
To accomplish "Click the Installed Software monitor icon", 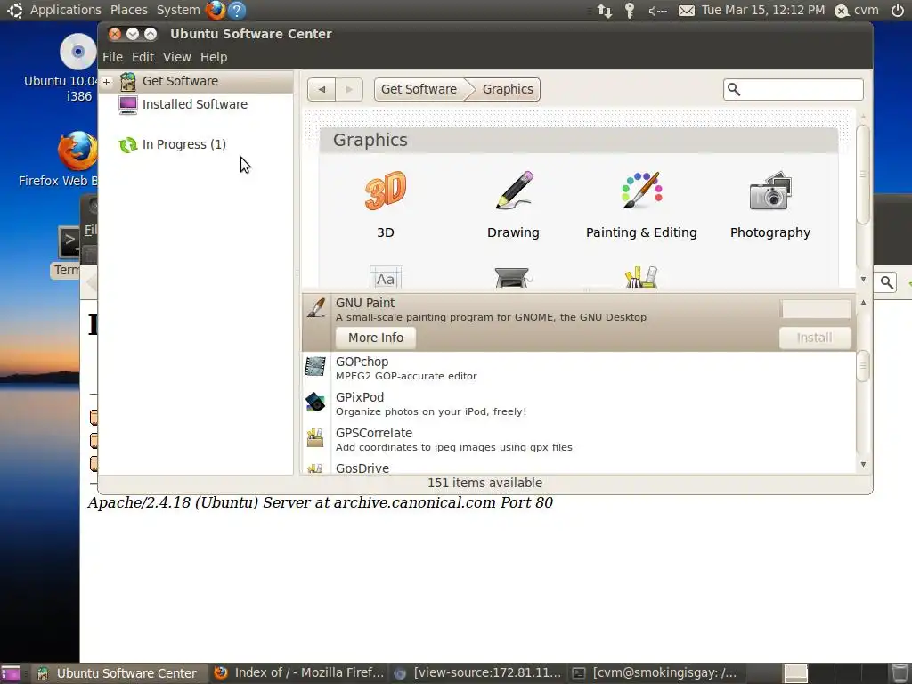I will pos(128,105).
